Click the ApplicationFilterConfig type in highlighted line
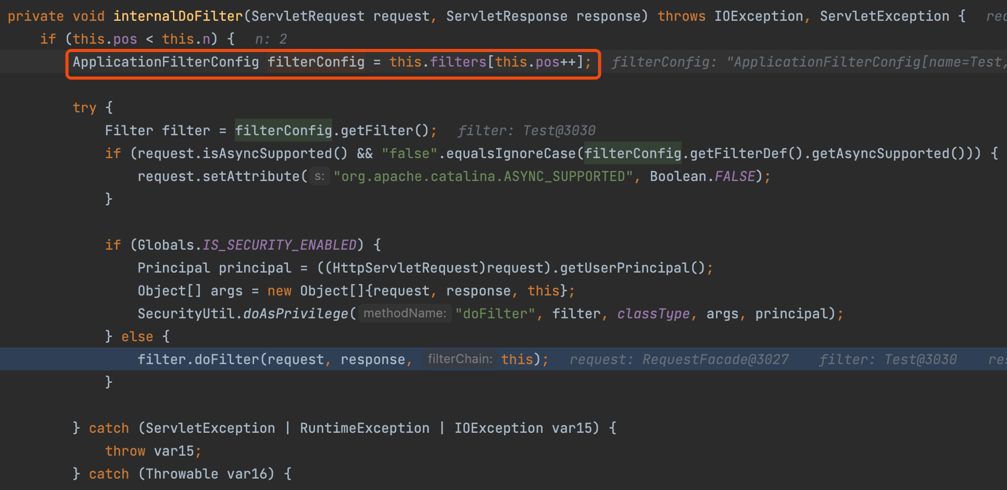This screenshot has width=1007, height=490. [x=166, y=62]
